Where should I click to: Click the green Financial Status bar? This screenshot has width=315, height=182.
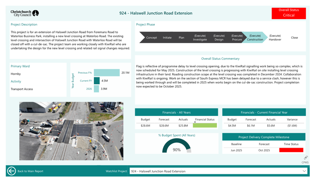[205, 126]
